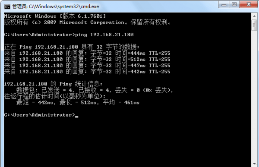Click the 数据包 sent and received line
The width and height of the screenshot is (259, 167).
click(95, 90)
